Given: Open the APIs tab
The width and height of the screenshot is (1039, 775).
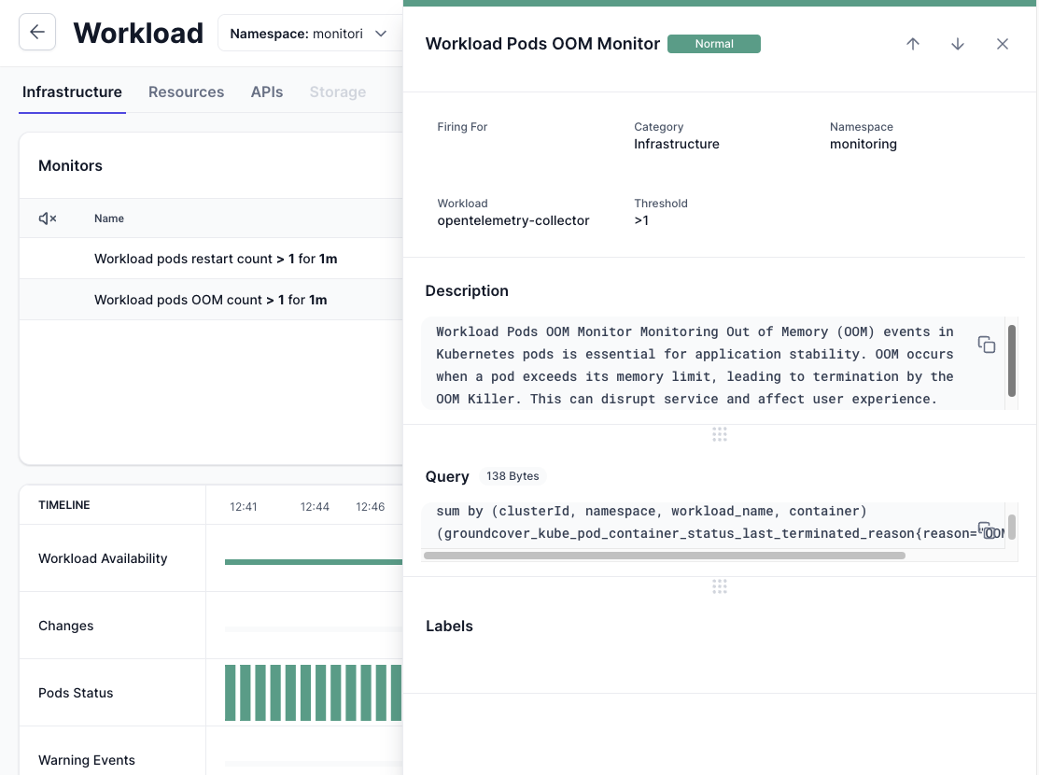Looking at the screenshot, I should click(266, 92).
